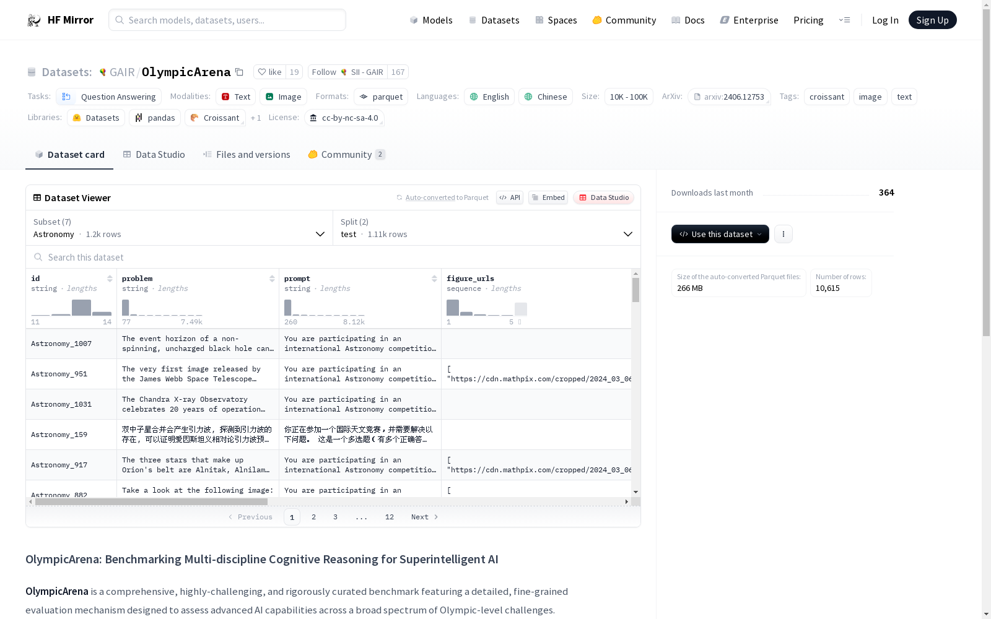Select the Text modality tag
Screen dimensions: 991x619
(x=235, y=97)
